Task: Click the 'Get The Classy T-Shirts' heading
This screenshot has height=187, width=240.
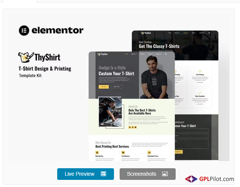Action: pyautogui.click(x=159, y=47)
